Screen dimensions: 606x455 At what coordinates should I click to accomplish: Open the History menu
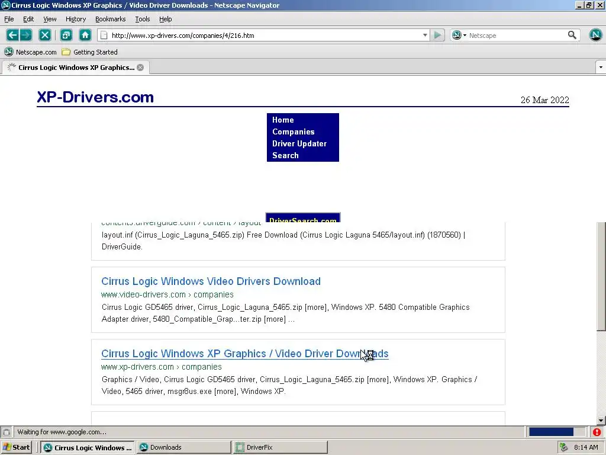75,19
